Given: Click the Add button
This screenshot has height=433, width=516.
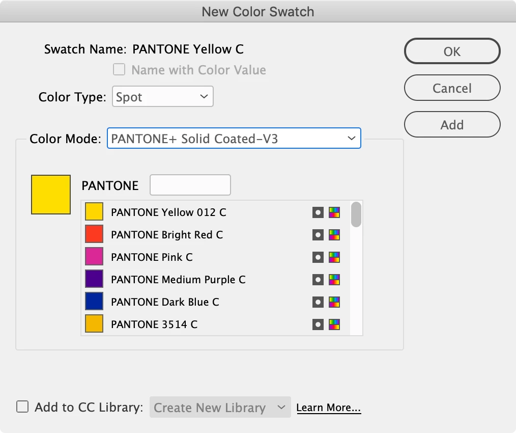Looking at the screenshot, I should click(x=452, y=125).
